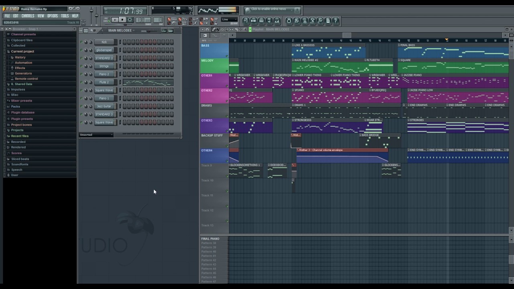Click the record button in transport

130,20
